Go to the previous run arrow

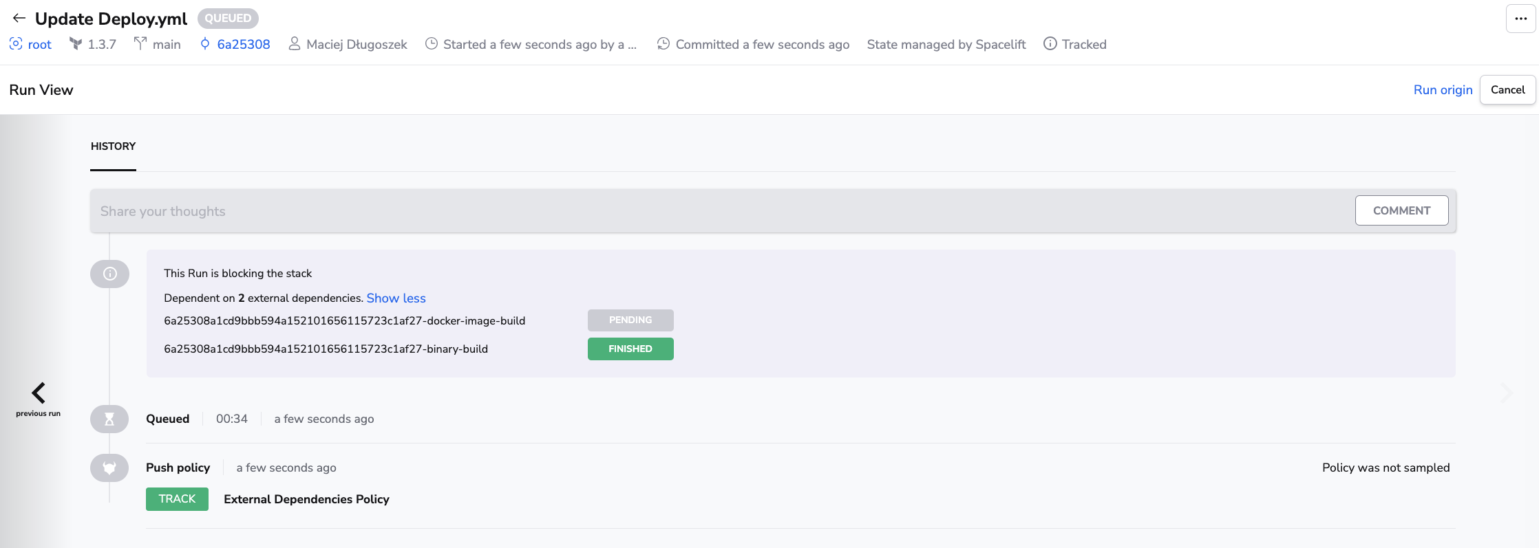[39, 393]
